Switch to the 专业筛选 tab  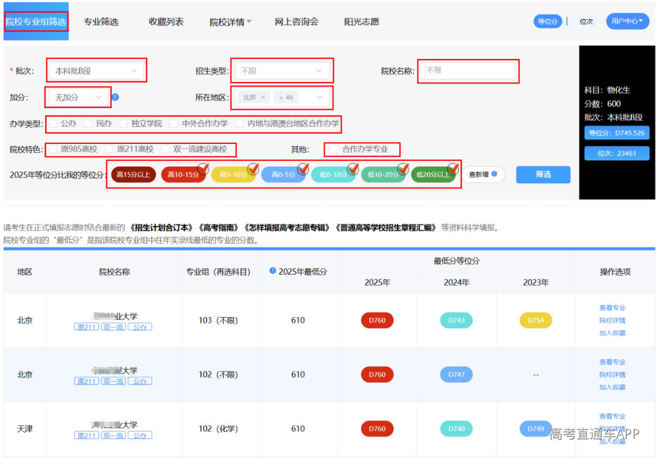101,22
